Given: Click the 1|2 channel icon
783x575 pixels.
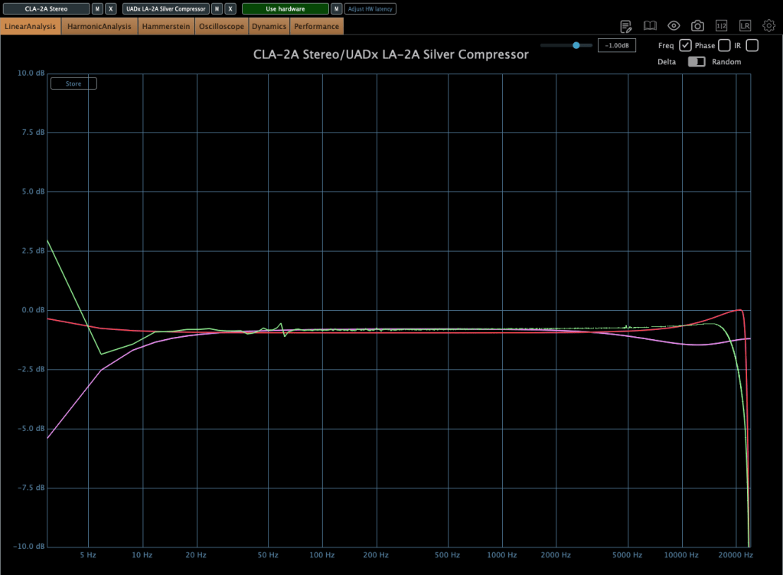Looking at the screenshot, I should tap(721, 26).
